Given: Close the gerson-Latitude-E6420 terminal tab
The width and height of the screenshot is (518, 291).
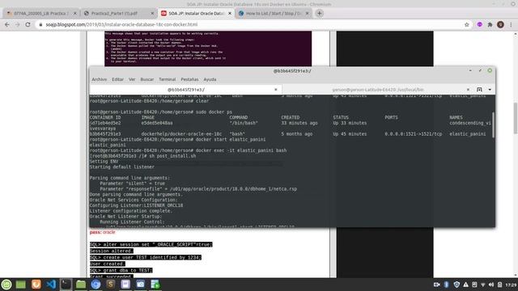Looking at the screenshot, I should pos(468,90).
